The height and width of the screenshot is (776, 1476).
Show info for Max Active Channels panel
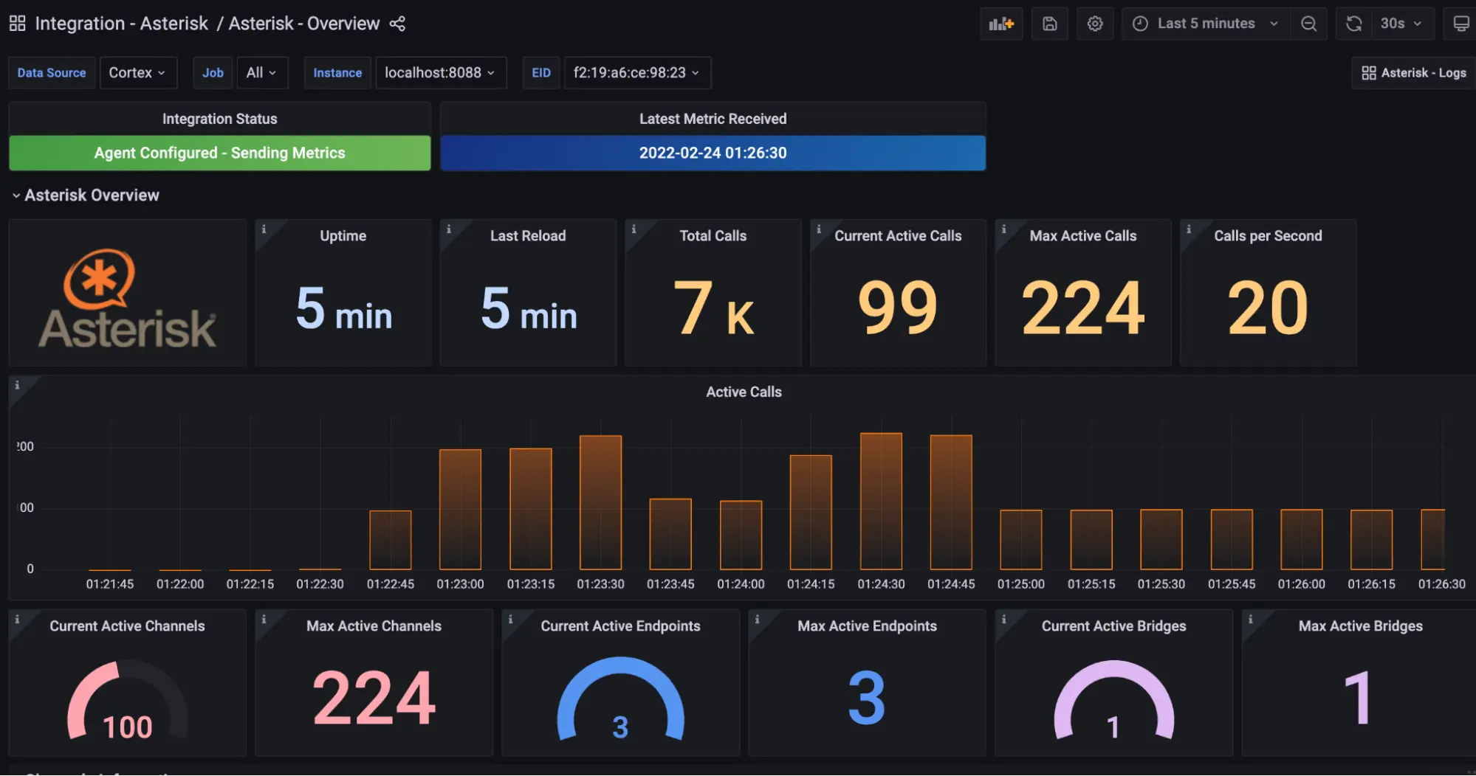(264, 619)
